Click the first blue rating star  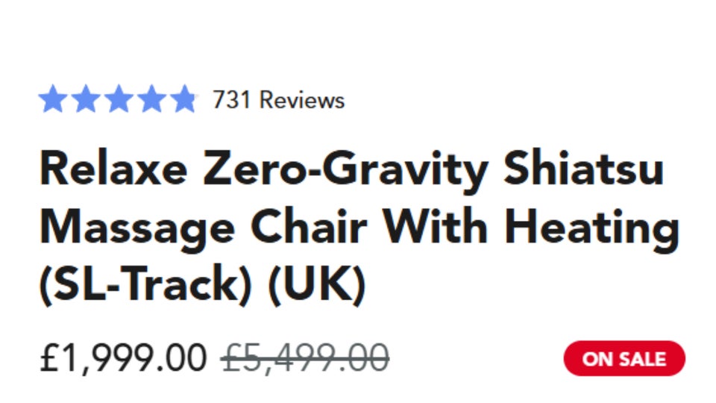pos(53,99)
